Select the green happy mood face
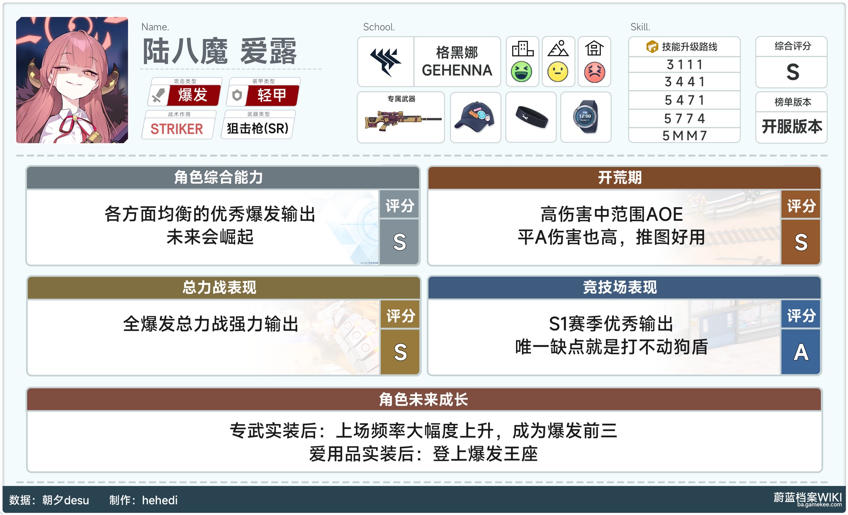 [522, 72]
